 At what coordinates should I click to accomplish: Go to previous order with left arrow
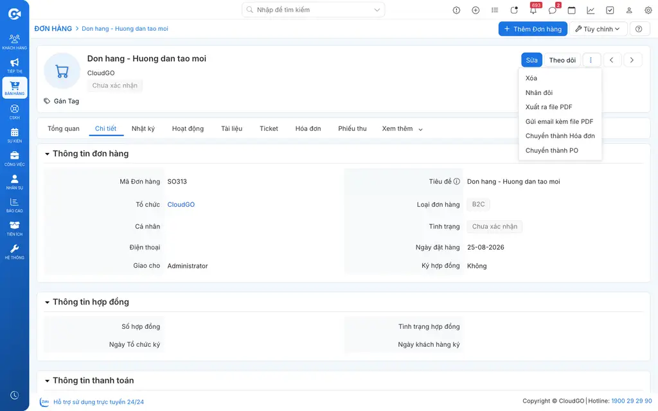612,60
